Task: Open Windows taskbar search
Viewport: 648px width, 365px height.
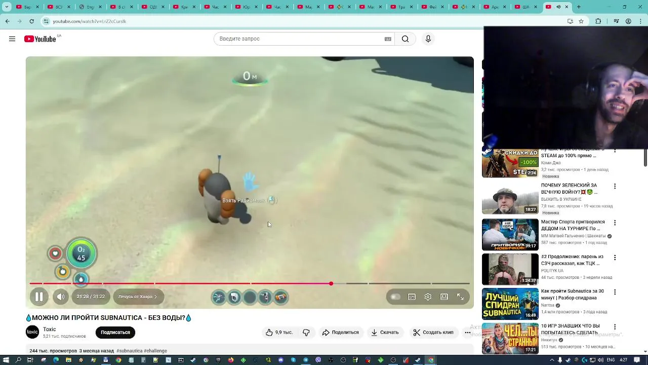Action: click(18, 360)
